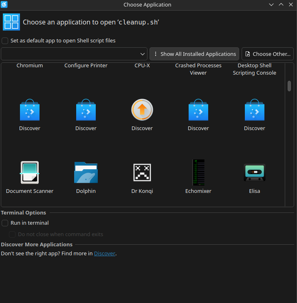Viewport: 297px width, 303px height.
Task: Select the Document Scanner application
Action: 30,173
